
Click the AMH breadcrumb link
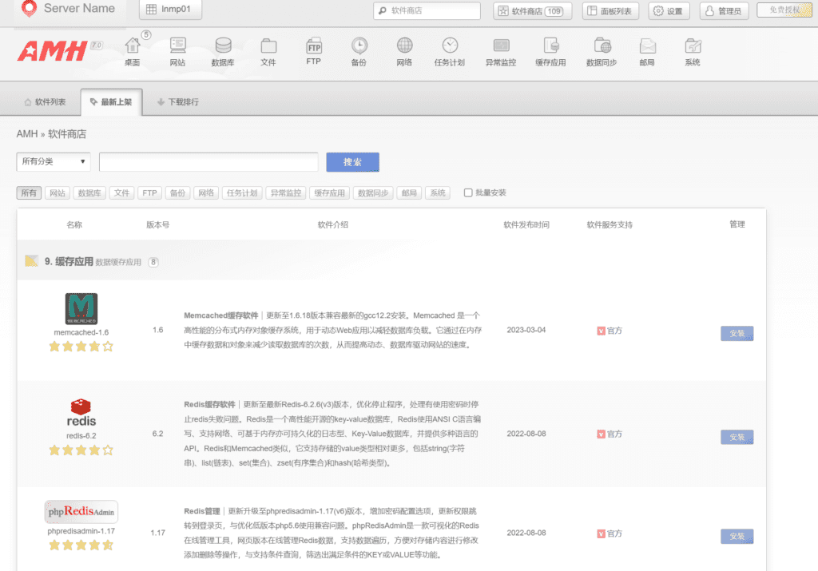[27, 134]
